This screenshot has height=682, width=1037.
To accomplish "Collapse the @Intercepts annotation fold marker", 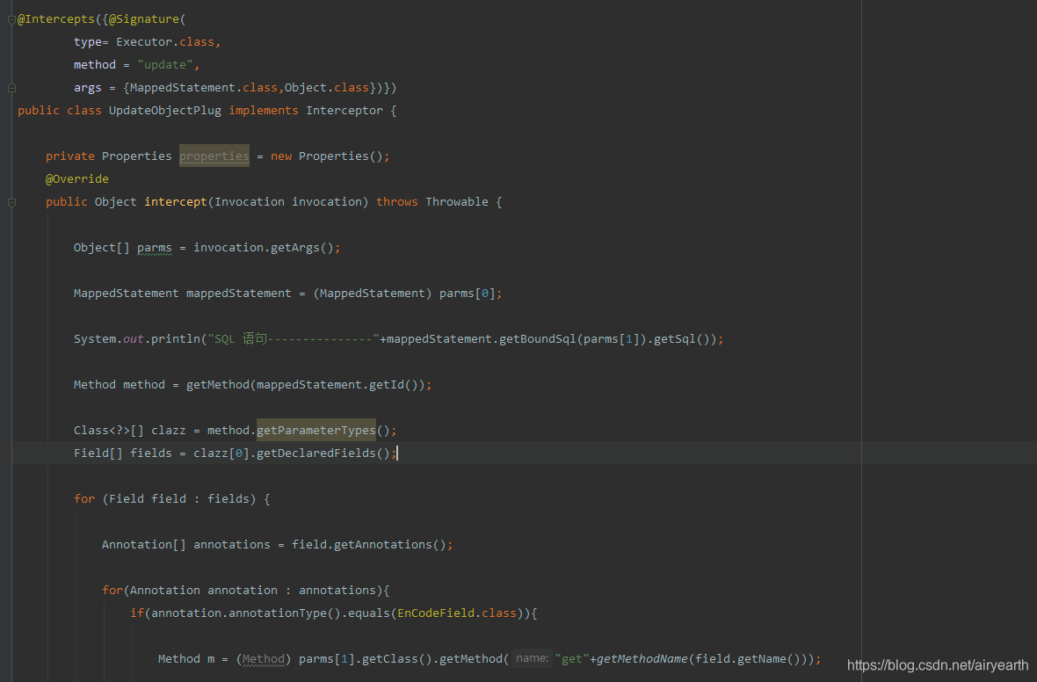I will click(11, 20).
